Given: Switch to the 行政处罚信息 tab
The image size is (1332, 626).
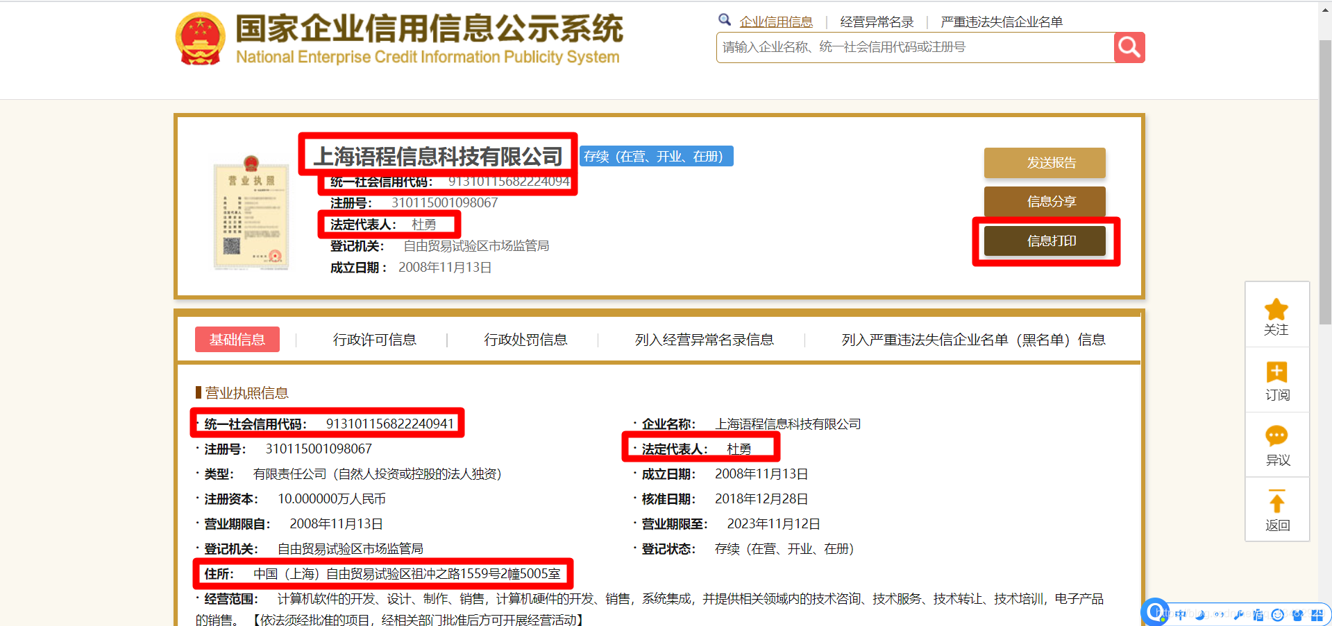Looking at the screenshot, I should coord(525,340).
